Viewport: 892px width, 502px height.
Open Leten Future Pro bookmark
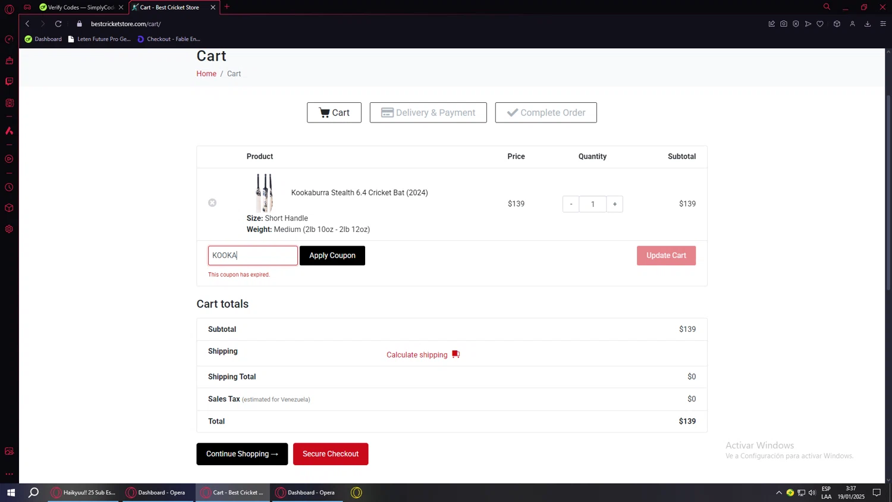click(x=99, y=39)
